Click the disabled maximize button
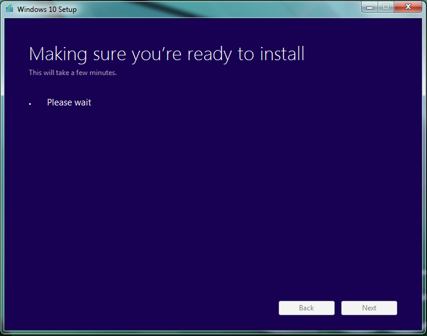 coord(385,7)
